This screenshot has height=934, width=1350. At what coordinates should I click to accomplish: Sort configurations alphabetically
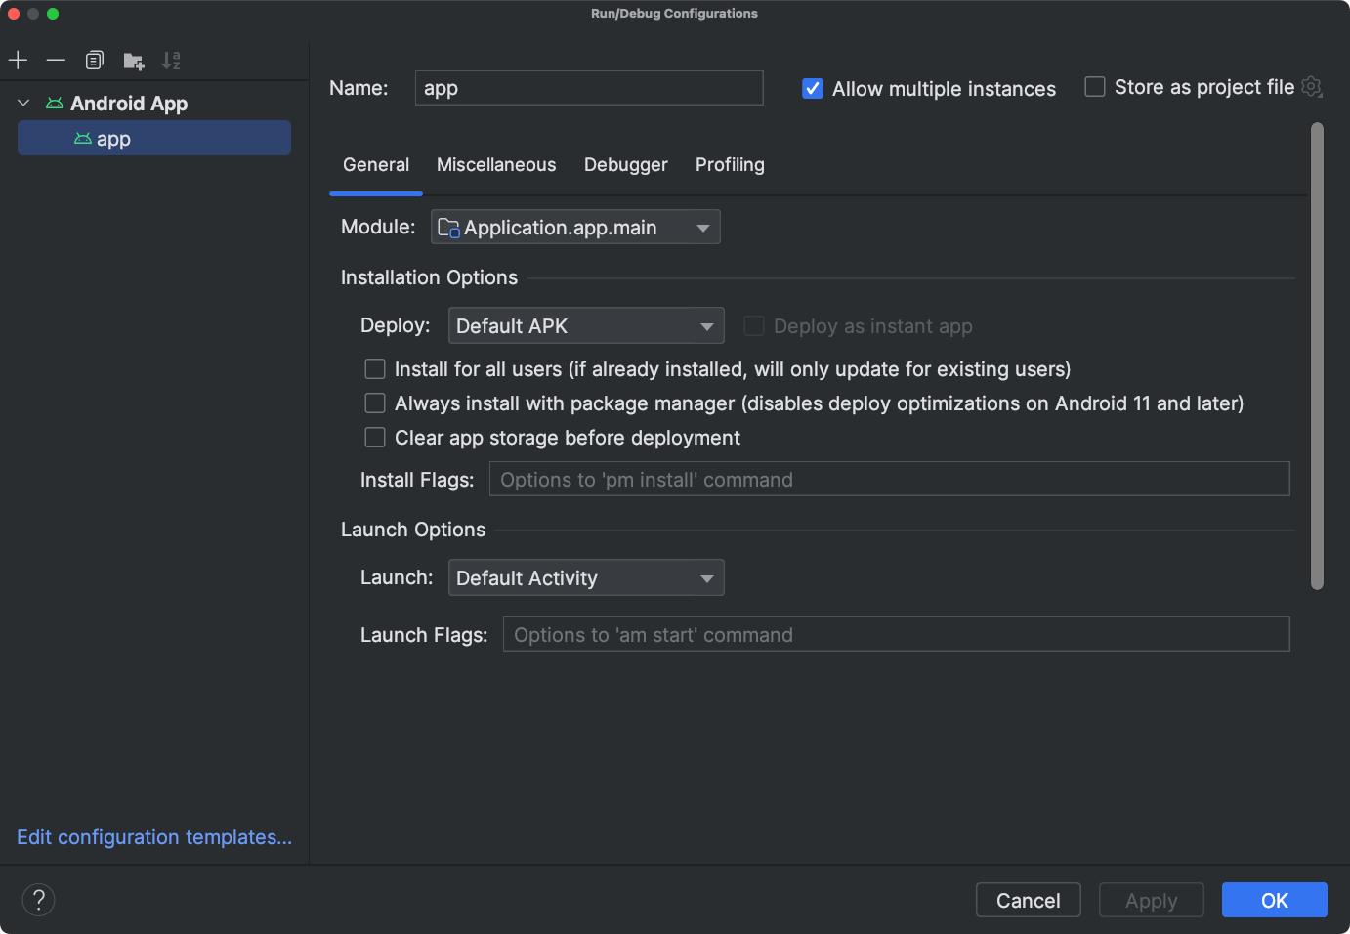pos(171,60)
